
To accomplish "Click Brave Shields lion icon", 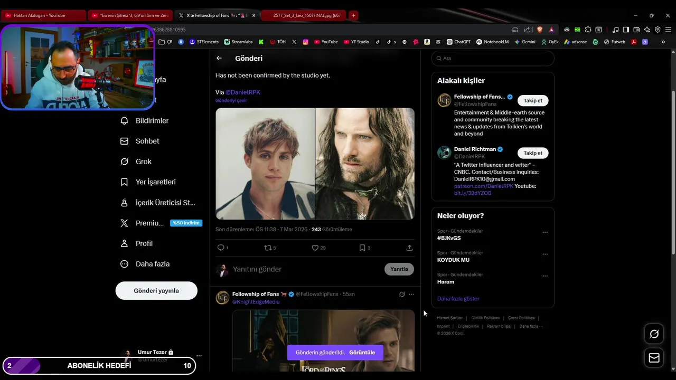I will [540, 30].
